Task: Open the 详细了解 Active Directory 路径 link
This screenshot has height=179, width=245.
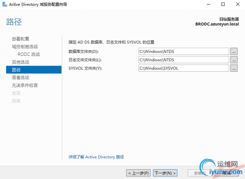Action: (x=96, y=157)
